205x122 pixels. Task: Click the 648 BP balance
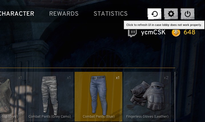click(190, 32)
